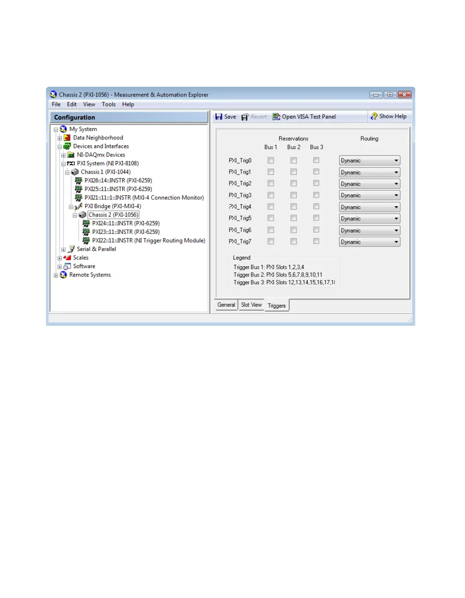Image resolution: width=465 pixels, height=598 pixels.
Task: Expand the Data Neighborhood node
Action: [60, 138]
